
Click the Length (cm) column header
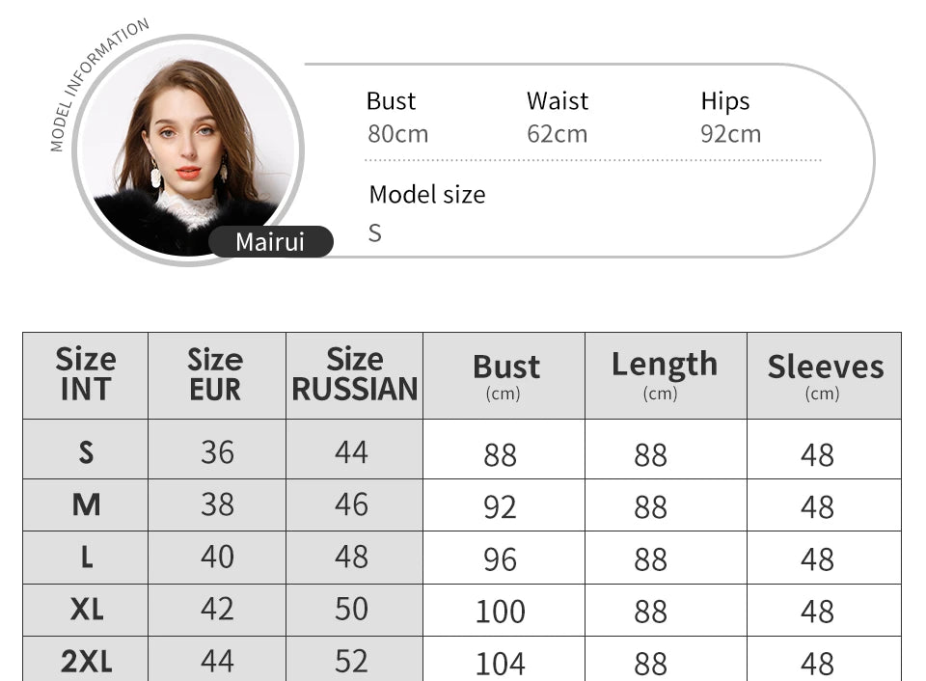pos(666,375)
